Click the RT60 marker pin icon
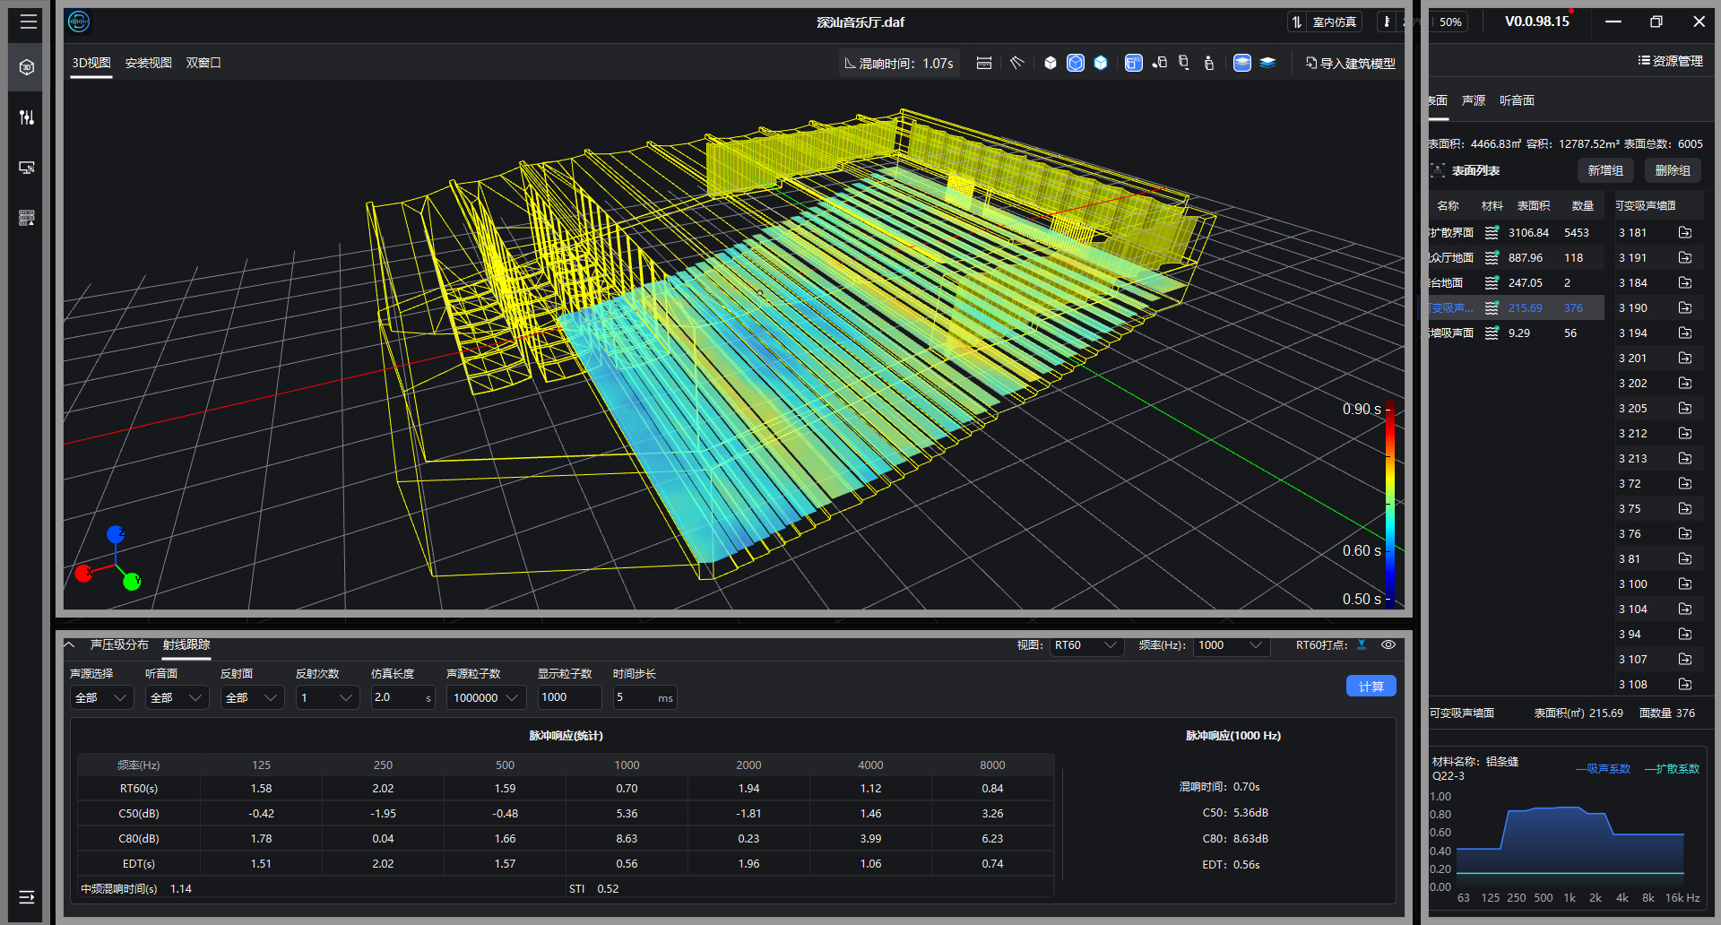Image resolution: width=1721 pixels, height=925 pixels. 1362,645
